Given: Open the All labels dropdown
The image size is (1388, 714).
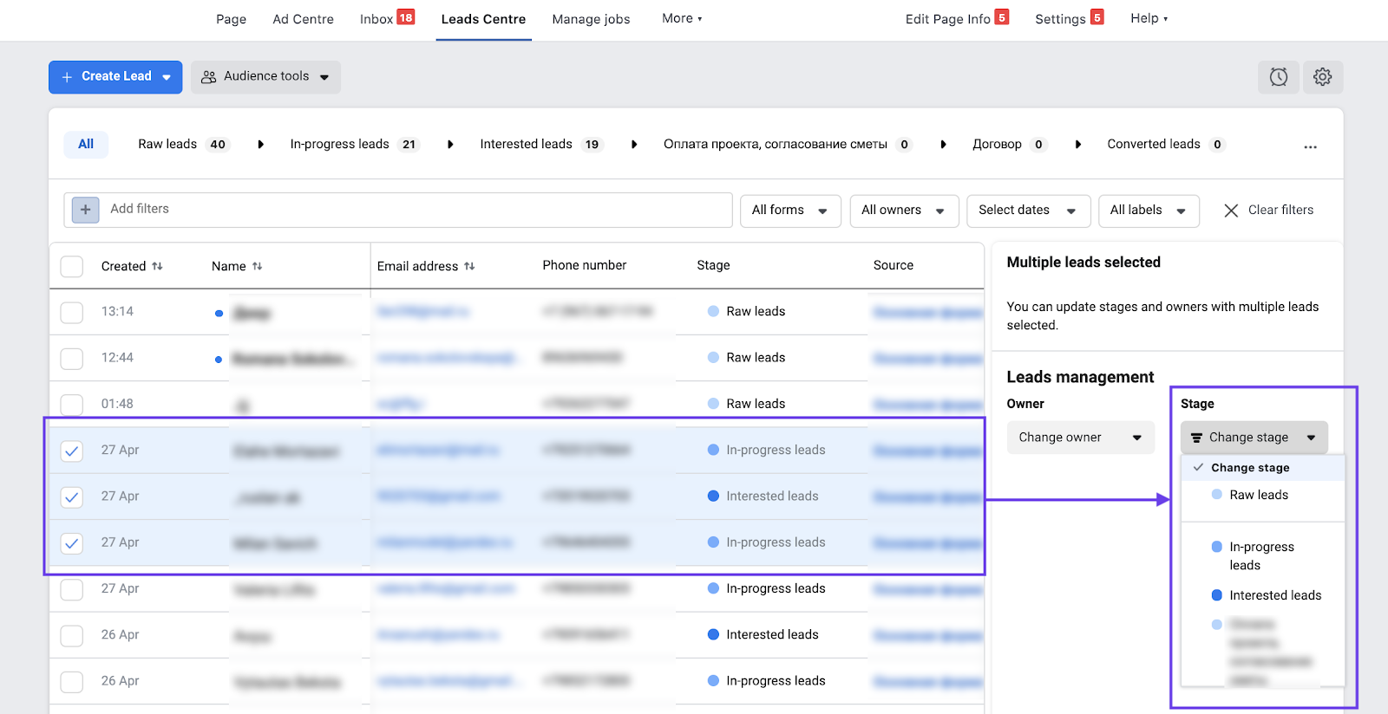Looking at the screenshot, I should tap(1149, 211).
